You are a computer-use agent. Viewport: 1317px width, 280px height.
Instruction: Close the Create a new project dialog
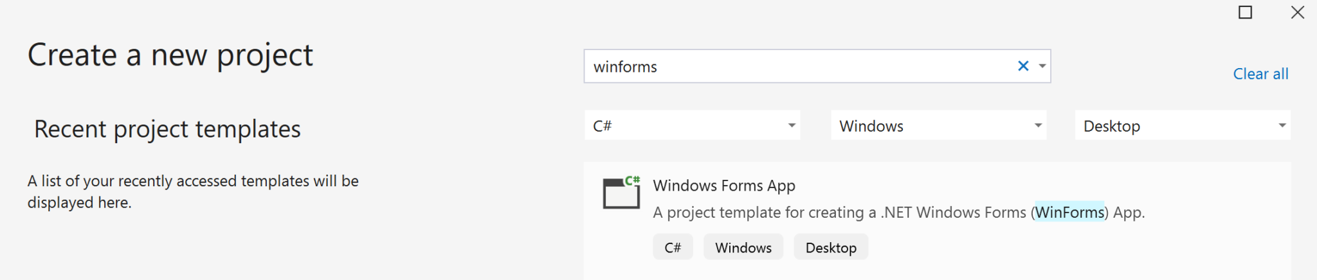[1298, 12]
